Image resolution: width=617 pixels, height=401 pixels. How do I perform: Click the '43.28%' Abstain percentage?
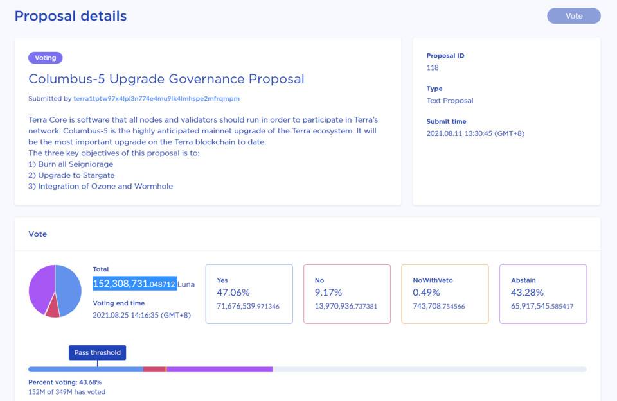click(x=527, y=293)
